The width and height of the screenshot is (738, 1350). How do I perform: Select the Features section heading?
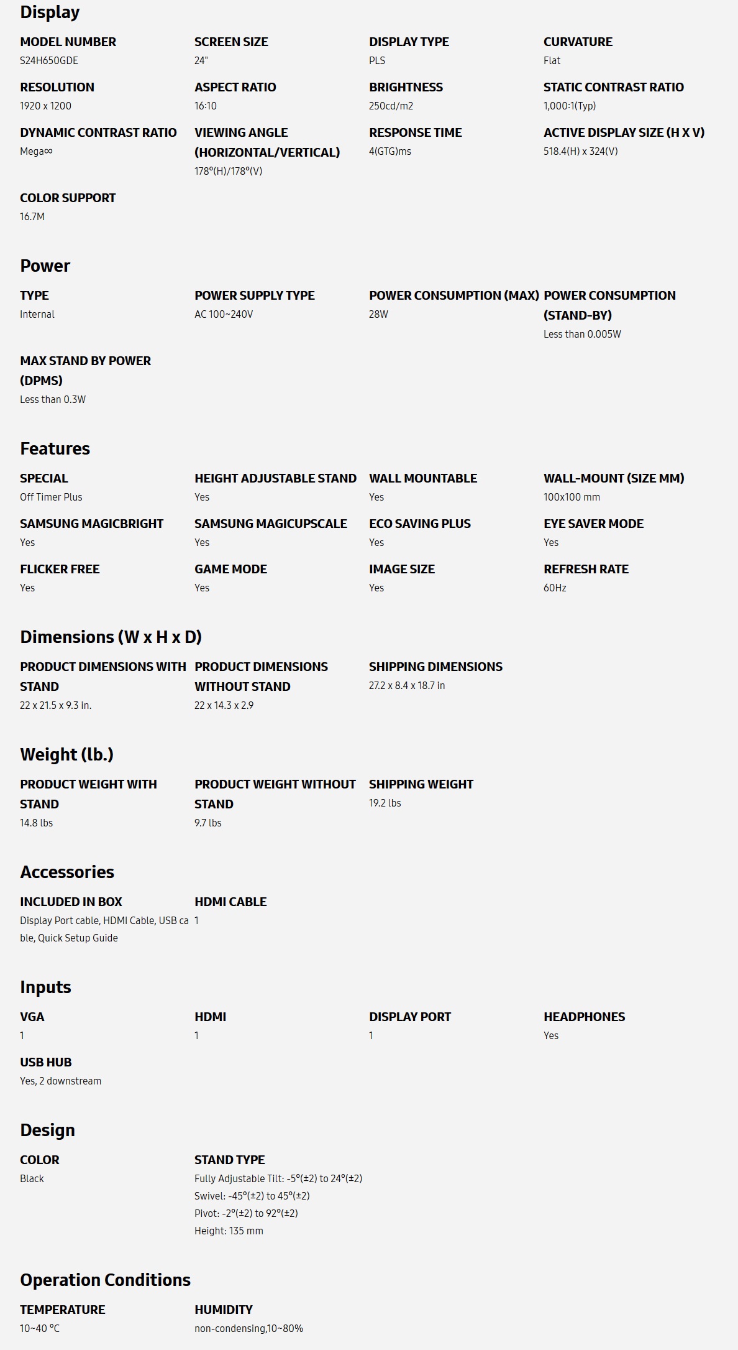point(55,449)
